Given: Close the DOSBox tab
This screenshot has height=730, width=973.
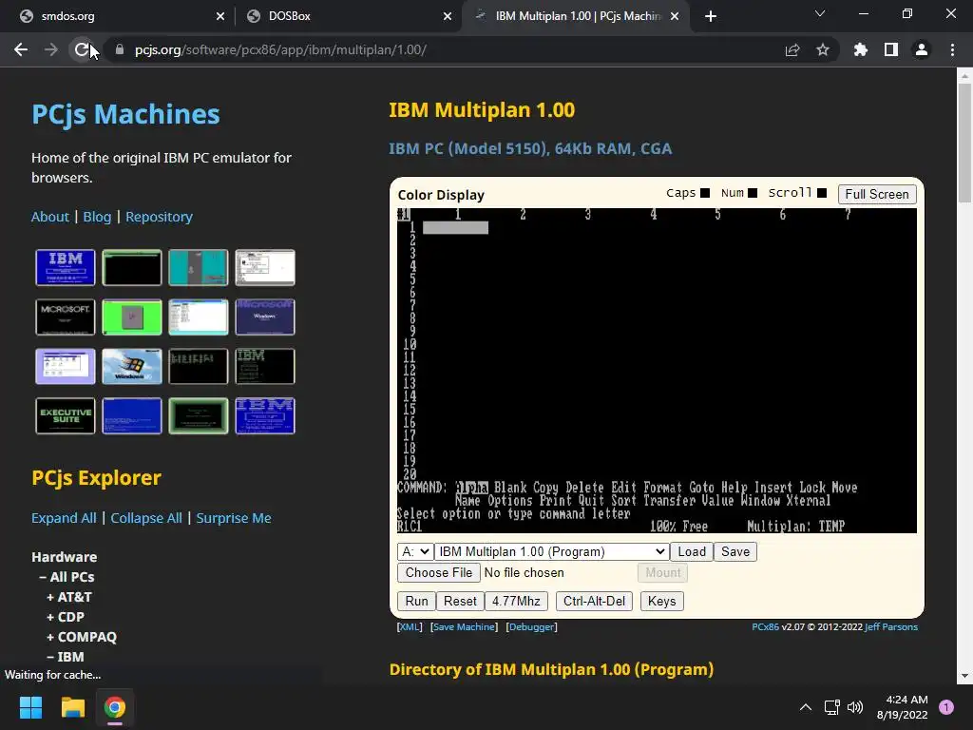Looking at the screenshot, I should [x=448, y=16].
